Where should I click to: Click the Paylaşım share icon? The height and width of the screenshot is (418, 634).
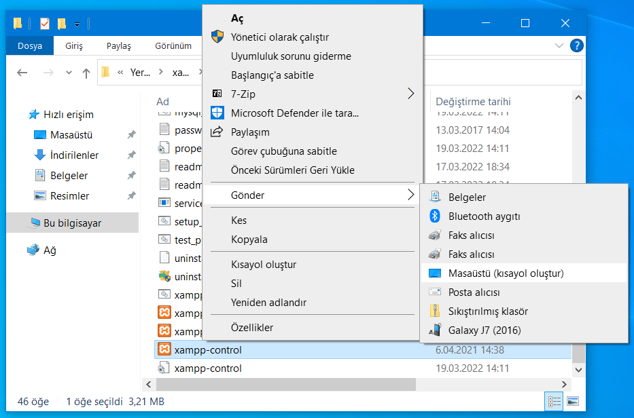click(x=217, y=132)
